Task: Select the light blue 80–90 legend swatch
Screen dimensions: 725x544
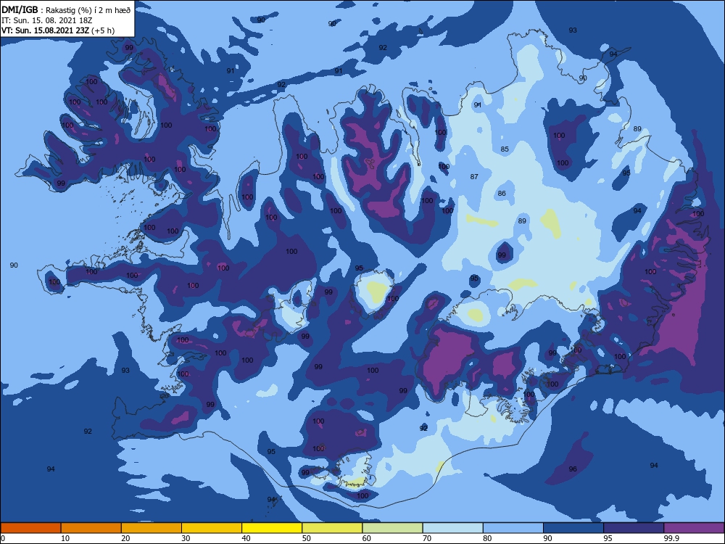Action: tap(513, 528)
